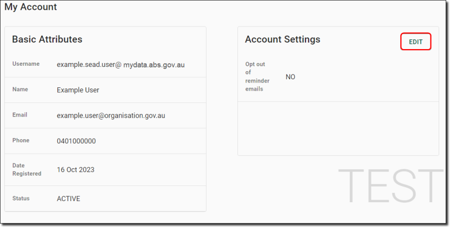
Task: Click the My Account page heading
Action: click(x=31, y=7)
